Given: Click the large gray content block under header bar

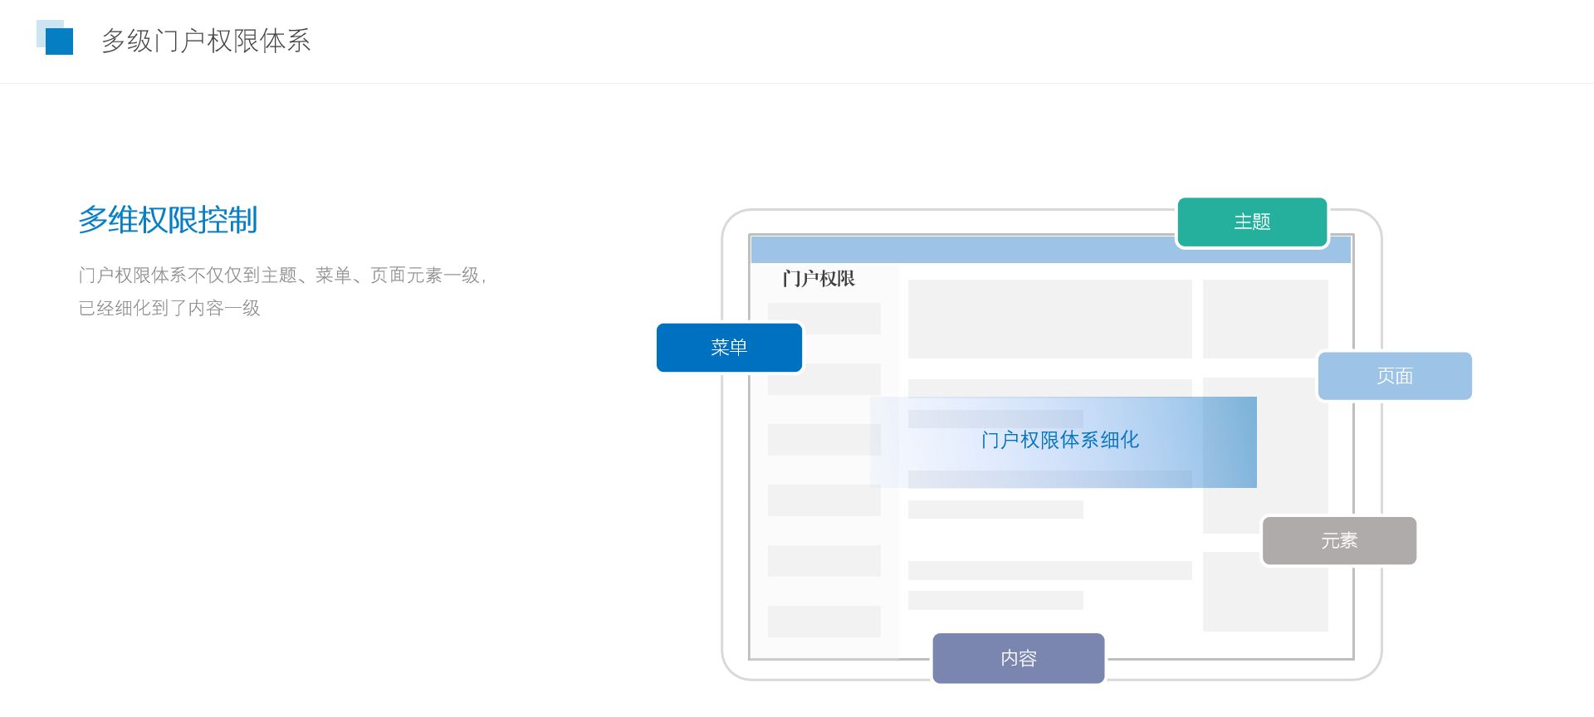Looking at the screenshot, I should (x=1049, y=319).
